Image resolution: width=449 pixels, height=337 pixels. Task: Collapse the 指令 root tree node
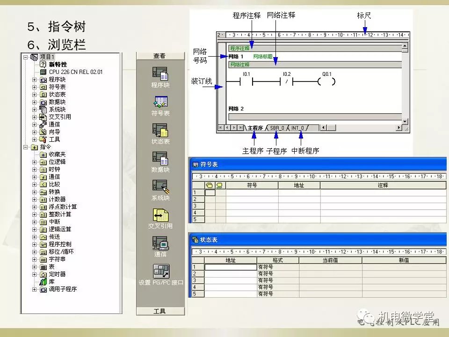click(26, 147)
